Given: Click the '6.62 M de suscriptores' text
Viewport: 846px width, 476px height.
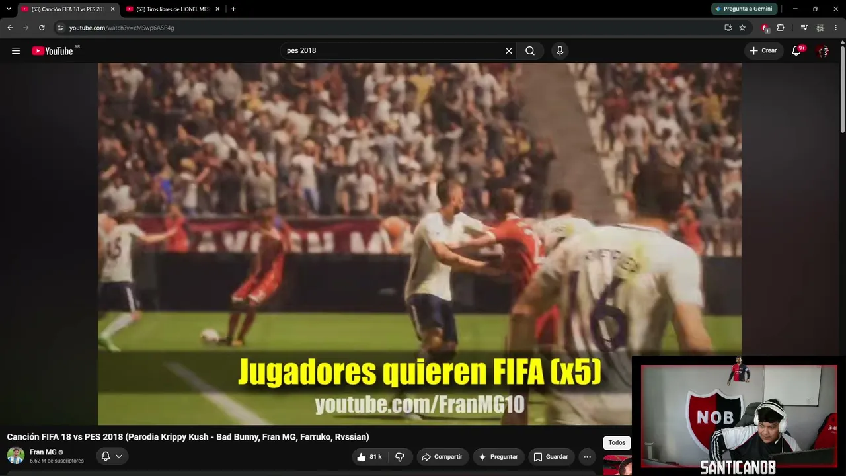Looking at the screenshot, I should 57,461.
